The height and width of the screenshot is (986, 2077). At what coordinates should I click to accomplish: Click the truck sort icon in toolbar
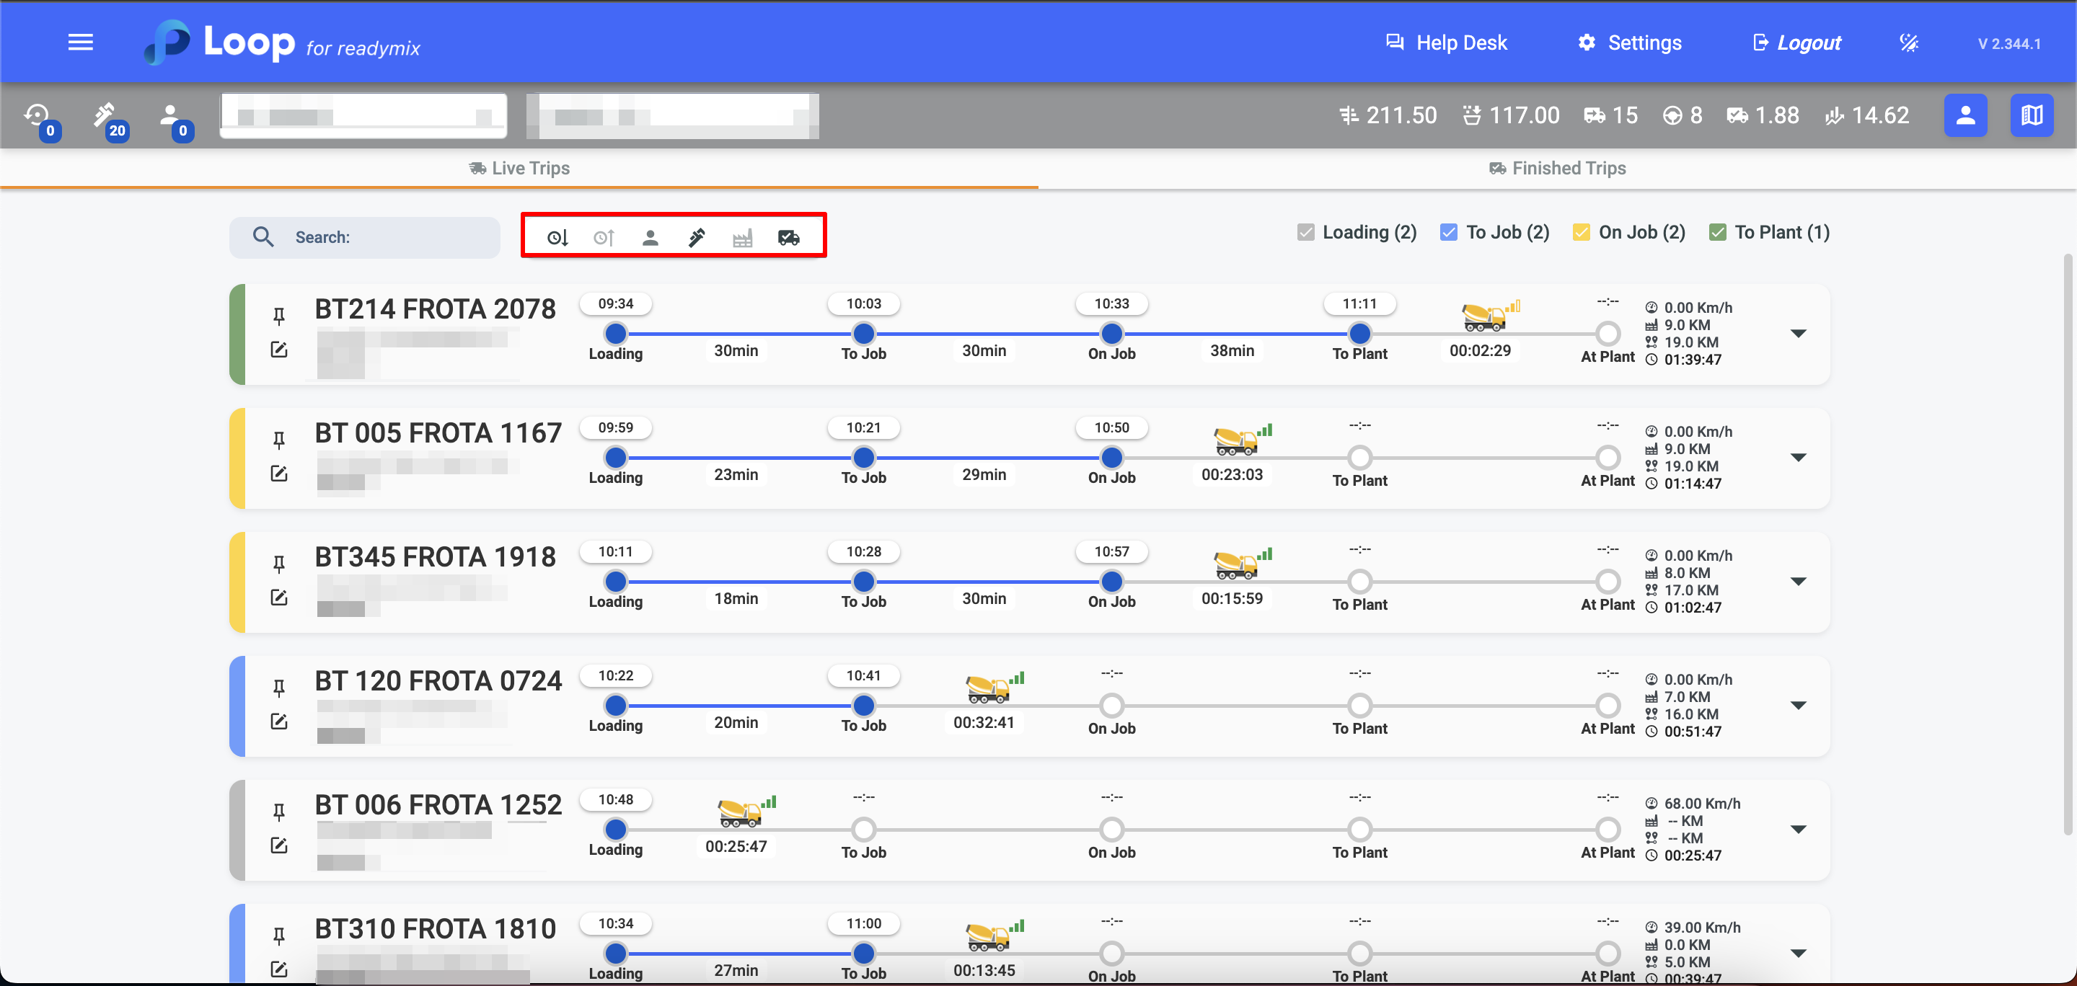[x=788, y=238]
